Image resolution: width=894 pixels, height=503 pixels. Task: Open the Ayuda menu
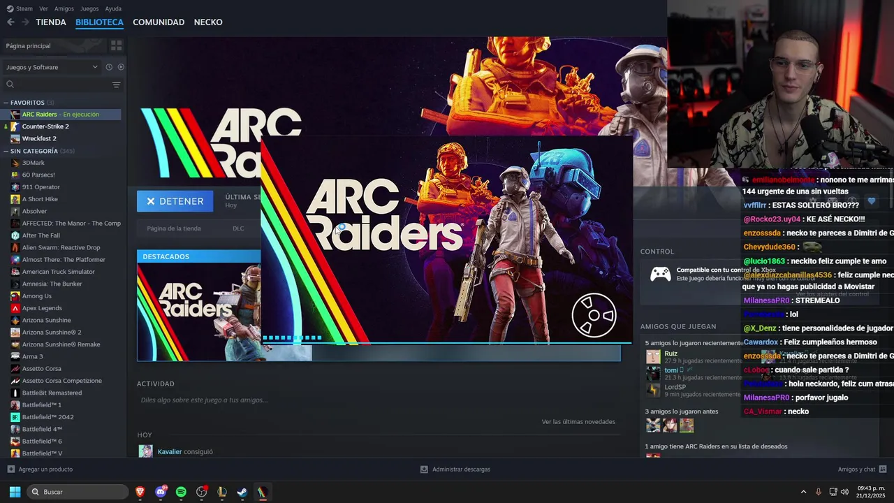click(113, 8)
